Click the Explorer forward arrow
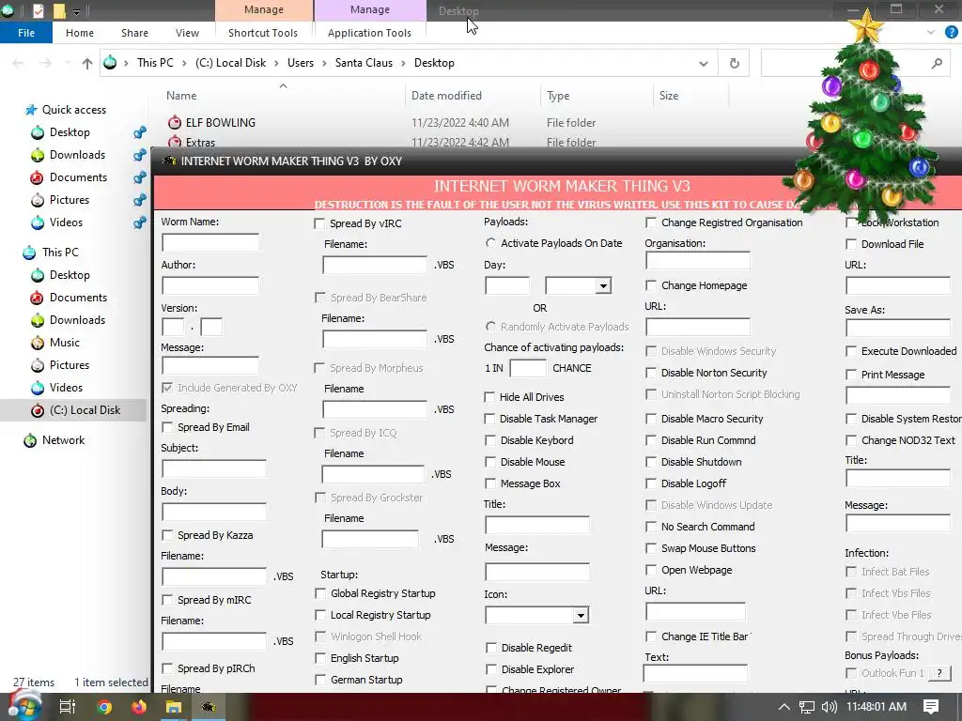The height and width of the screenshot is (721, 962). pyautogui.click(x=45, y=63)
